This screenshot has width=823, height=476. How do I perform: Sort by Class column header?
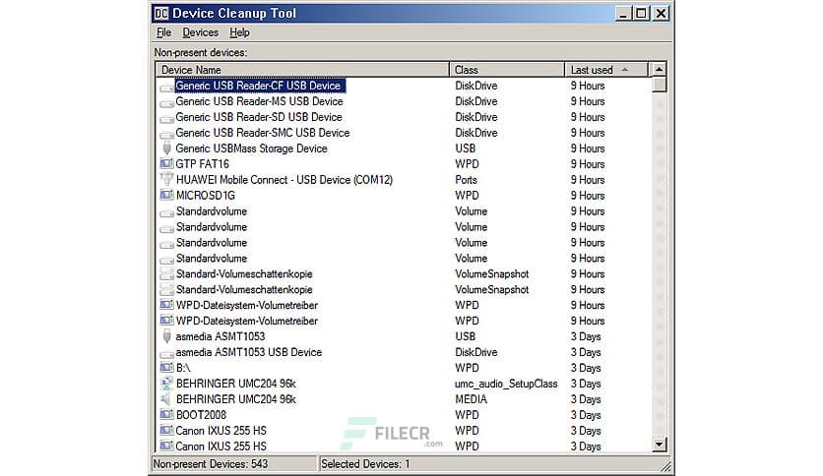(x=507, y=70)
